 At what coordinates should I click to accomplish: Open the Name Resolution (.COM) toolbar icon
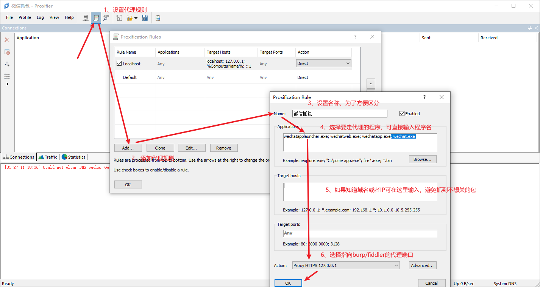click(106, 18)
